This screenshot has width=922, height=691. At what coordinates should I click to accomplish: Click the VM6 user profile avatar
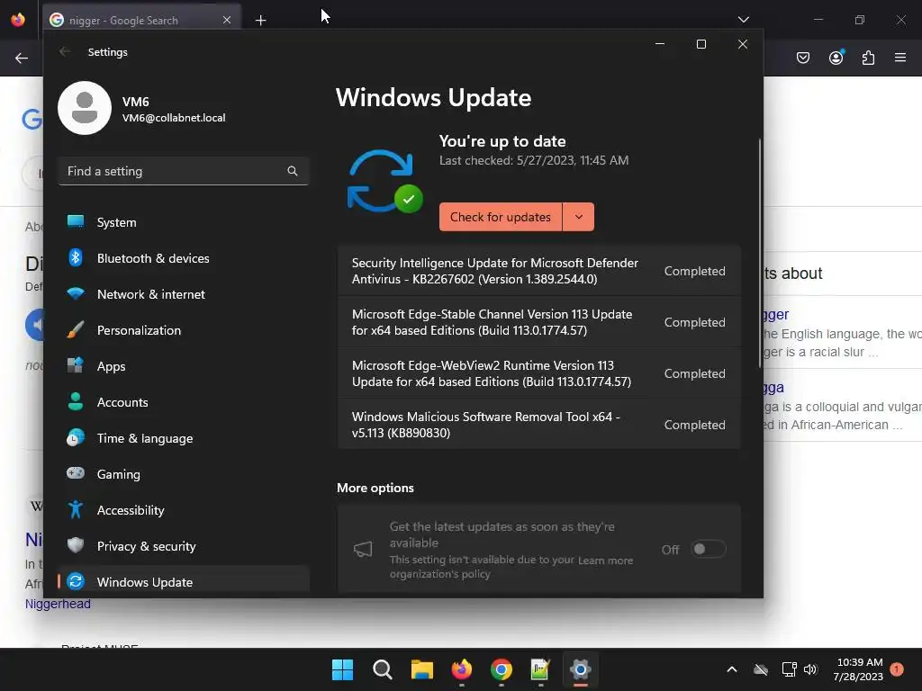click(85, 108)
